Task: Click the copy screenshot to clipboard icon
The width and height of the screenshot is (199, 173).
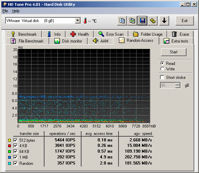Action: (132, 21)
